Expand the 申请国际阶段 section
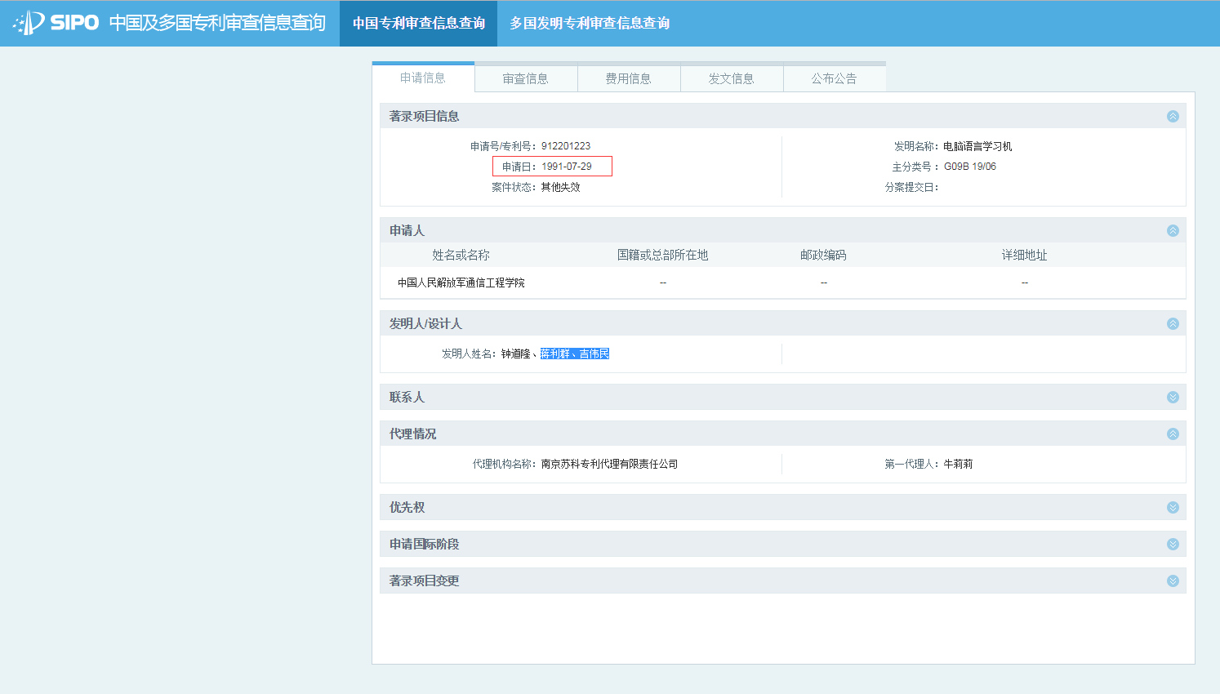The height and width of the screenshot is (694, 1220). pos(1173,544)
